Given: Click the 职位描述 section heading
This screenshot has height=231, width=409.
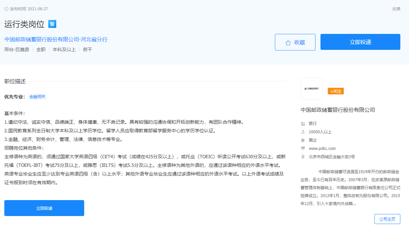Looking at the screenshot, I should click(15, 81).
